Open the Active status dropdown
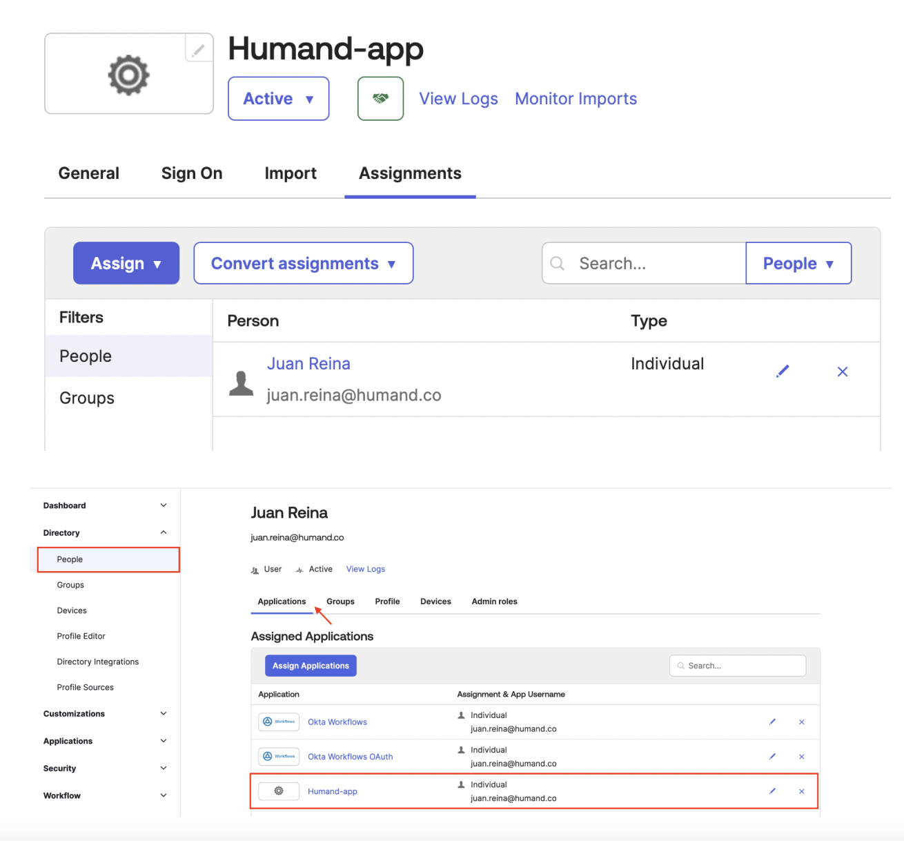904x841 pixels. click(278, 98)
